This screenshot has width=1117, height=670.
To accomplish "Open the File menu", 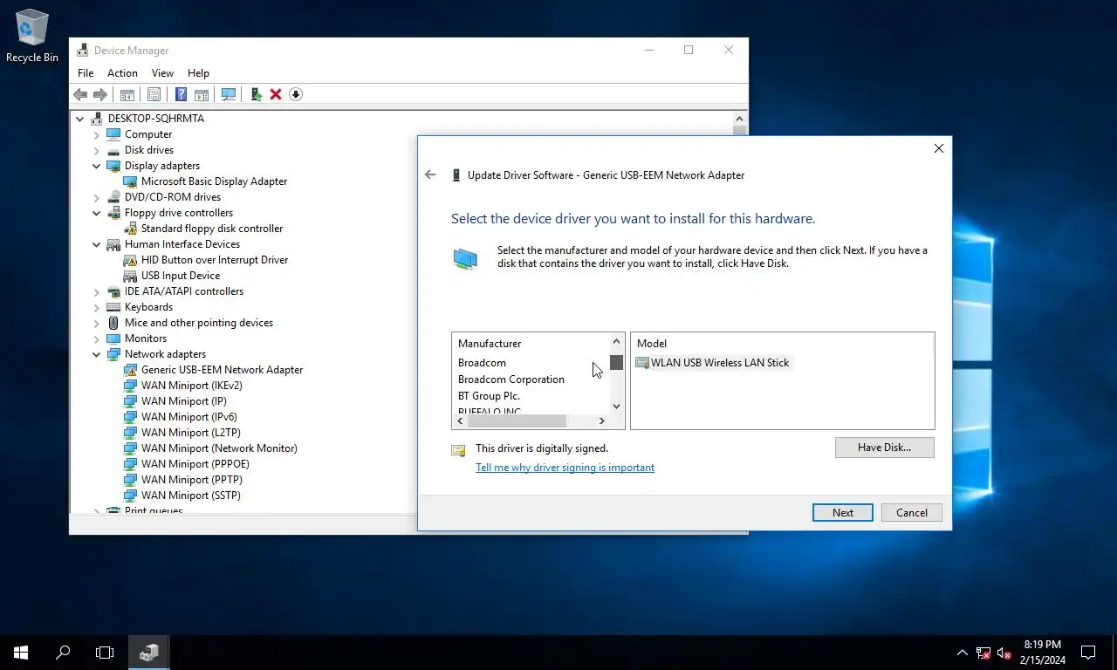I will [86, 73].
